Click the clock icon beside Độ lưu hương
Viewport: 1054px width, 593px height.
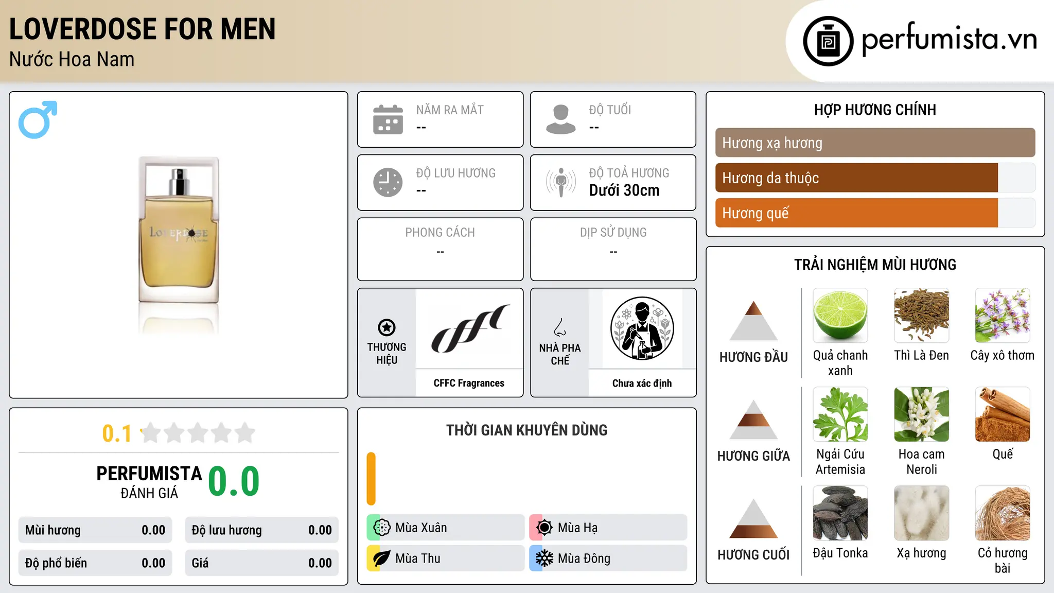[x=388, y=182]
